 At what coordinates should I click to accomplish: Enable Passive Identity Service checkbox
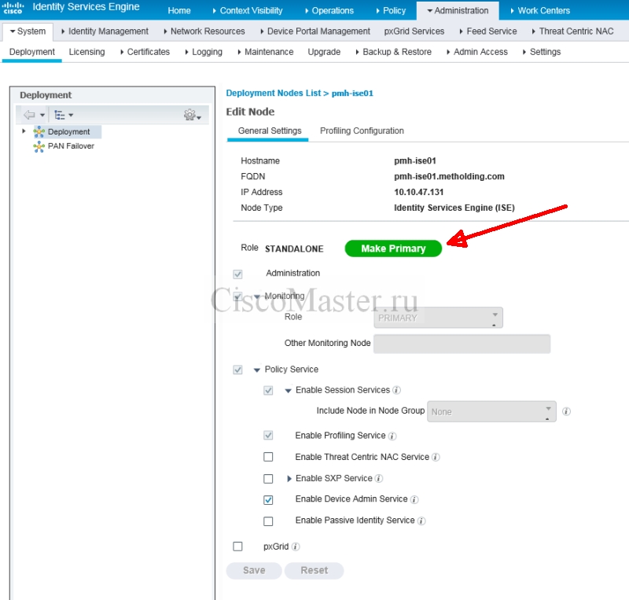(268, 521)
